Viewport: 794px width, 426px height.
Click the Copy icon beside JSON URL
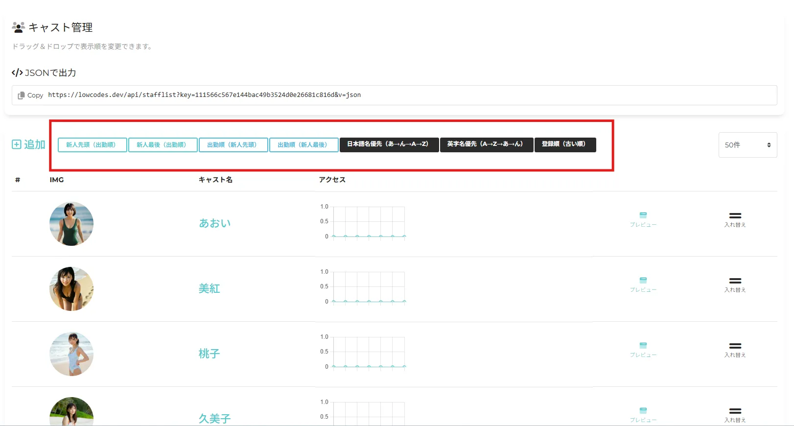21,95
